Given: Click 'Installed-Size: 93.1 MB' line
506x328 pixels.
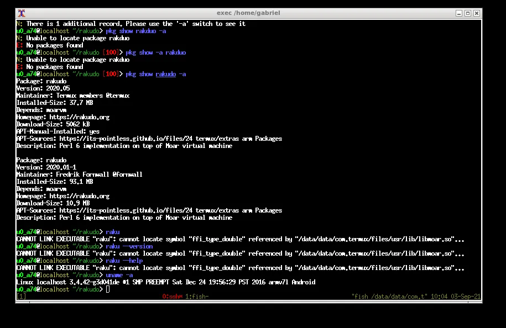Looking at the screenshot, I should pos(55,182).
